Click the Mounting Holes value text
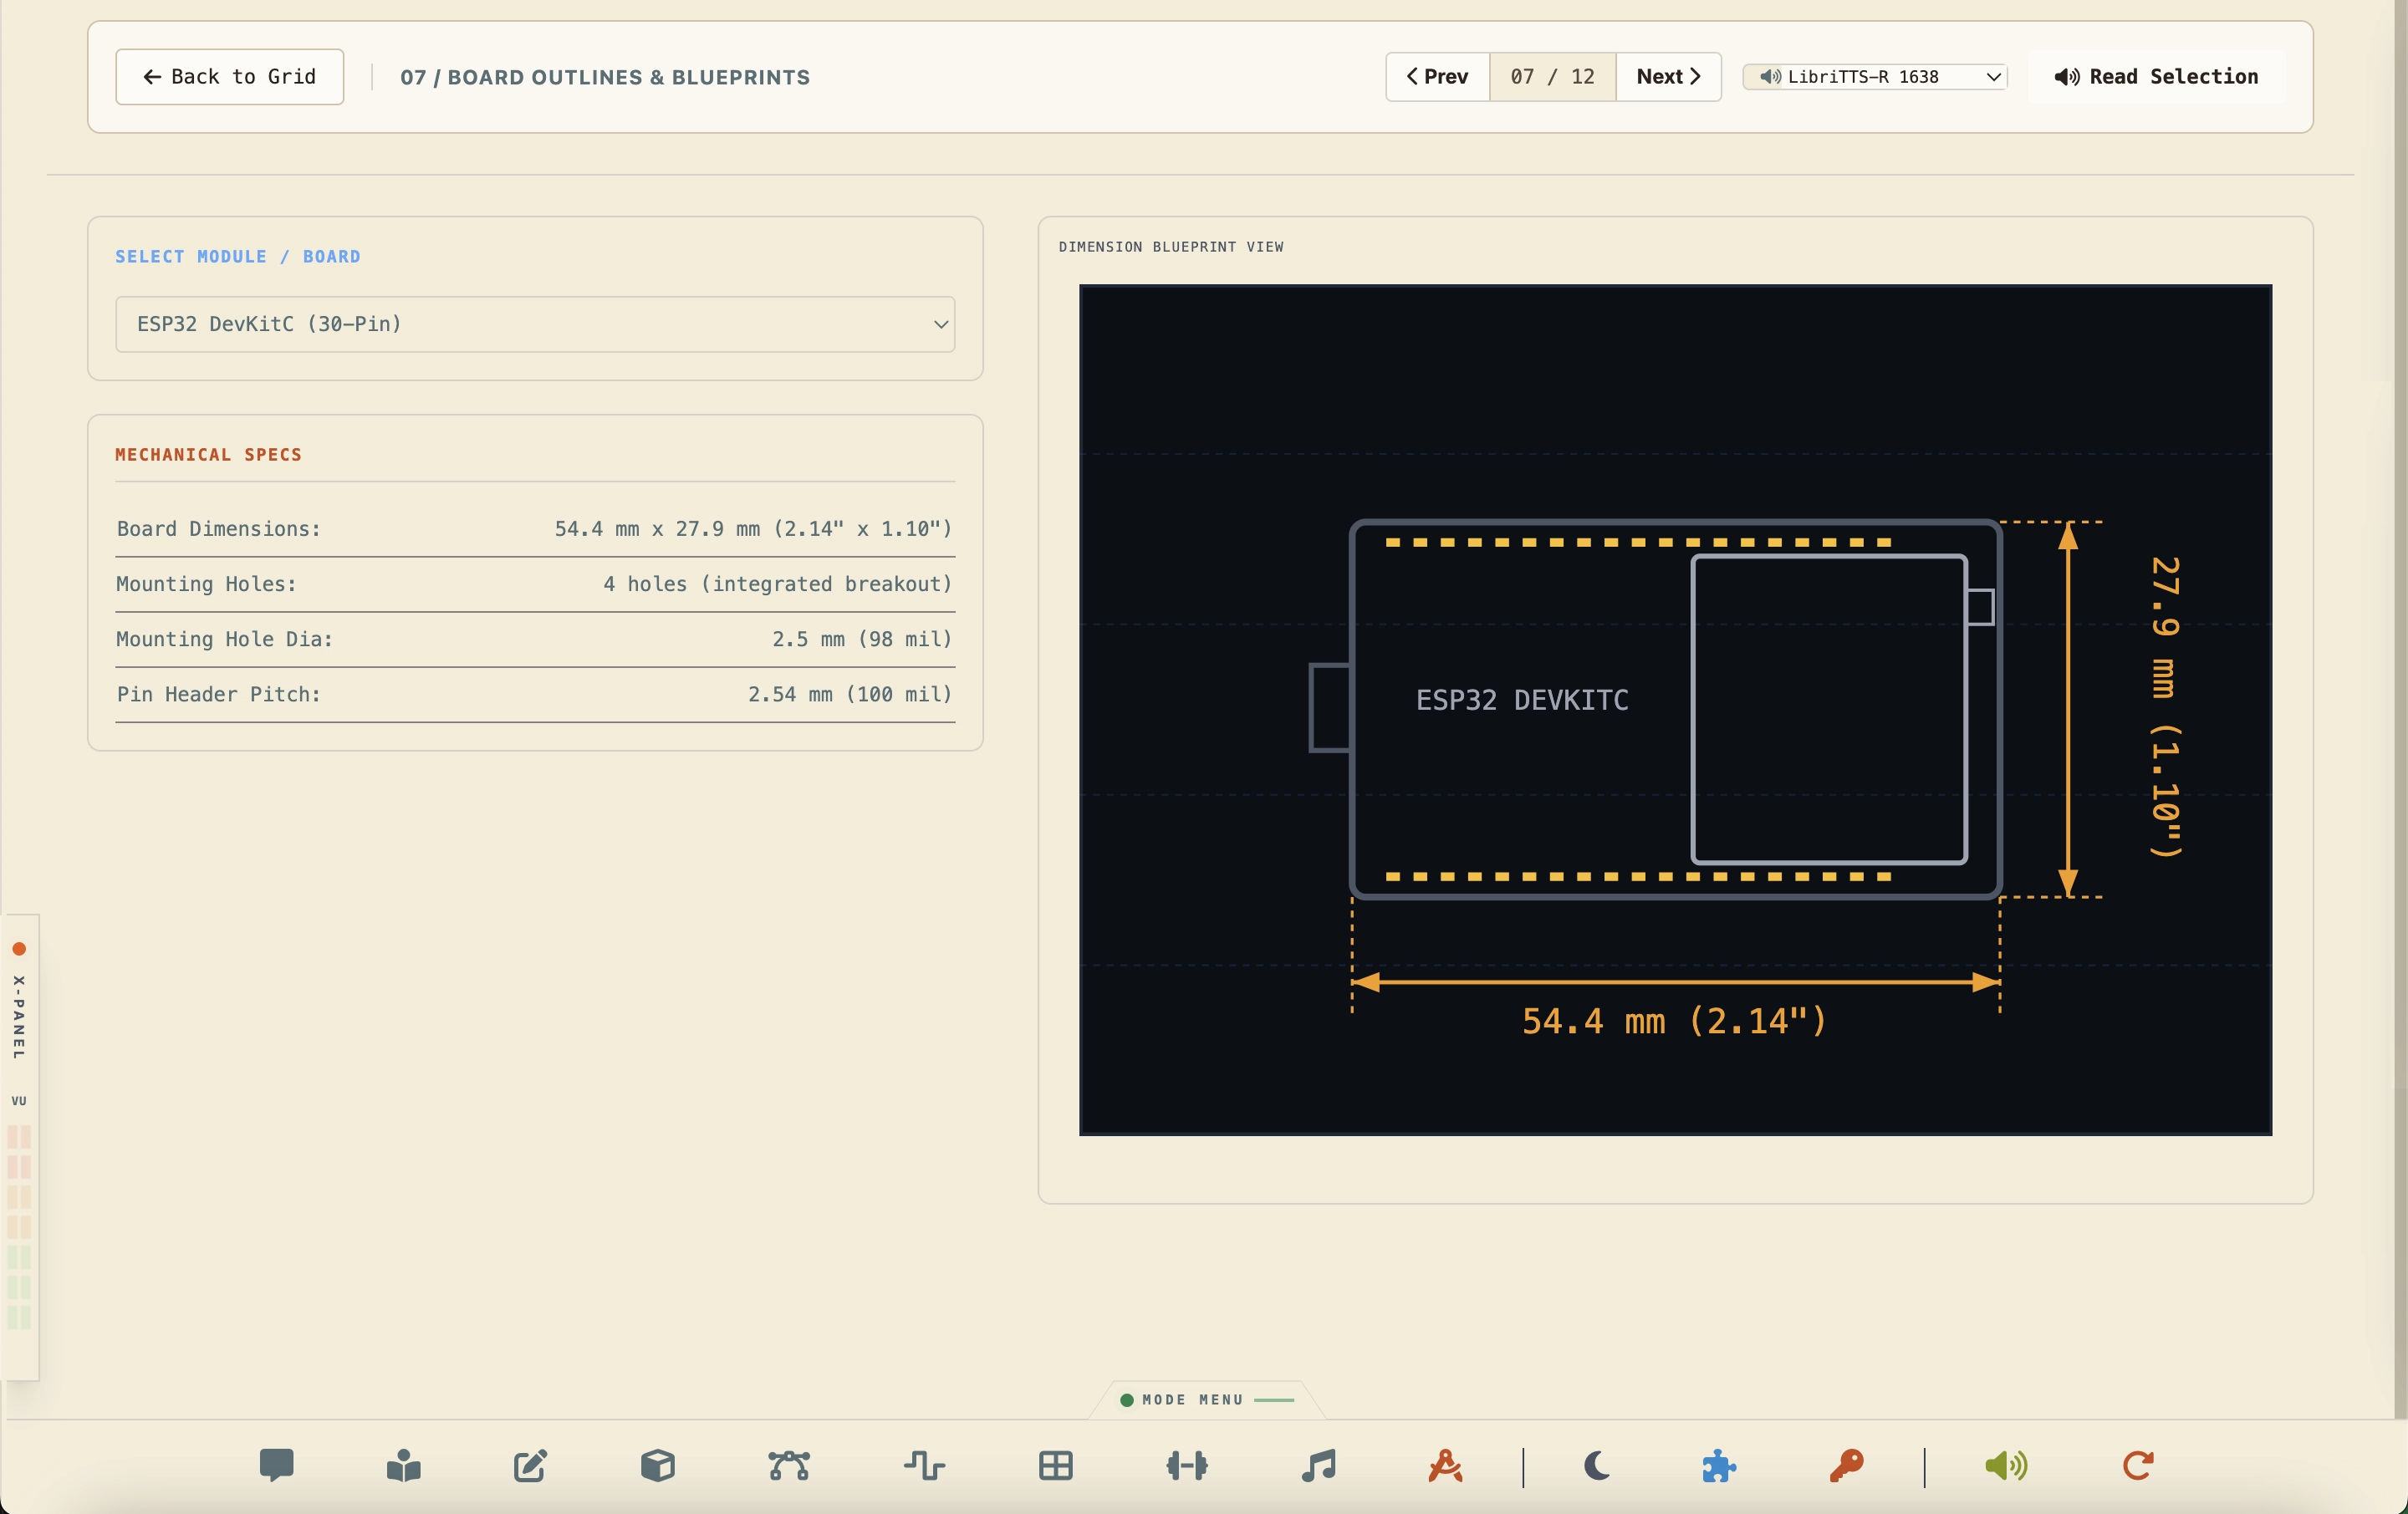The width and height of the screenshot is (2408, 1514). (777, 583)
